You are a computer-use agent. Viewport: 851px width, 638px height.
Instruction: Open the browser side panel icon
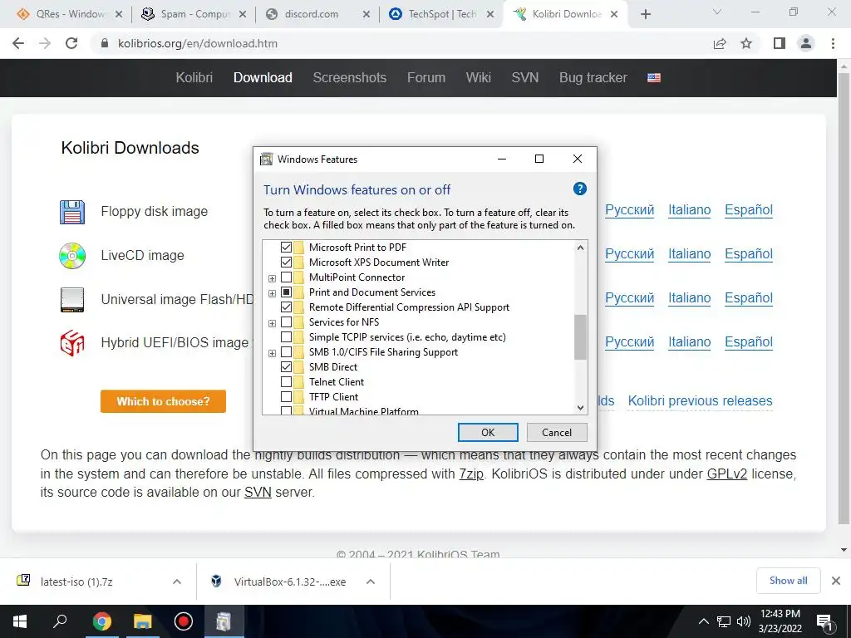pos(780,43)
